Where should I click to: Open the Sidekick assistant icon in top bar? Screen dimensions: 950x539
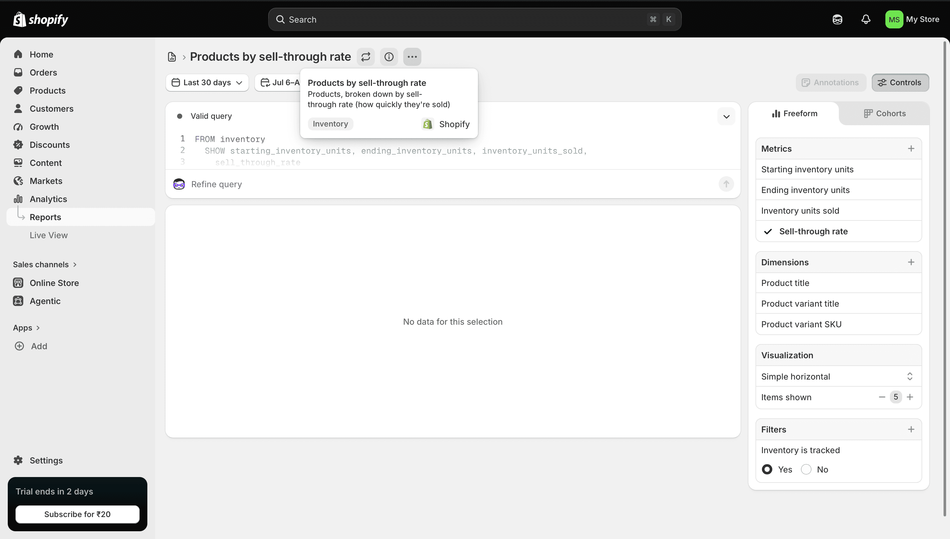coord(837,19)
